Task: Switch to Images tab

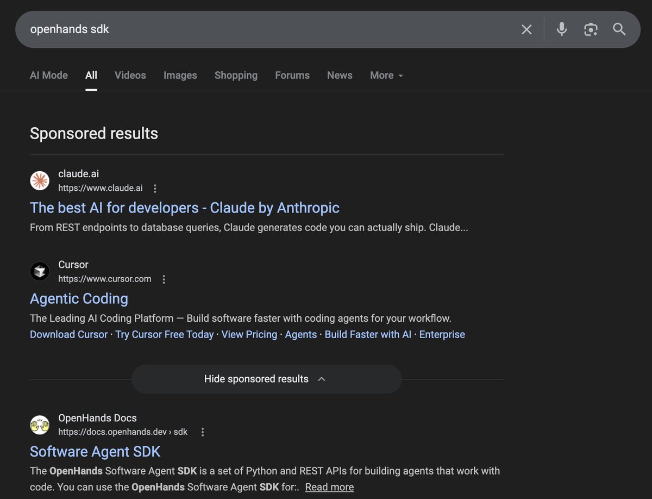Action: [x=180, y=76]
